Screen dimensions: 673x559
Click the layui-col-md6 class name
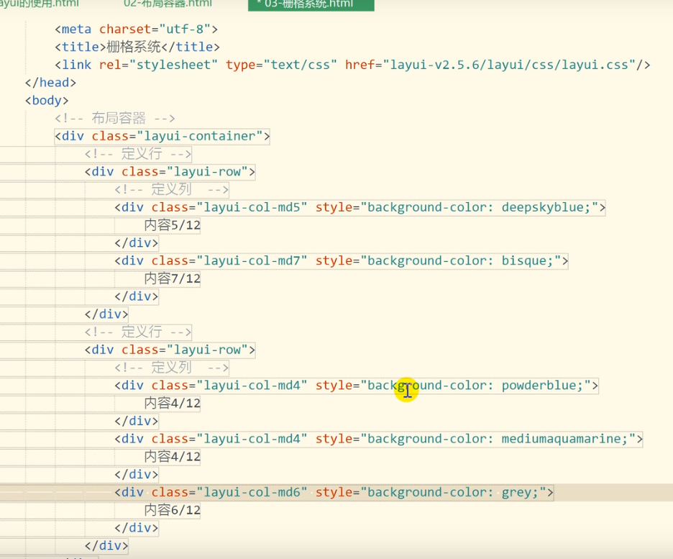252,492
